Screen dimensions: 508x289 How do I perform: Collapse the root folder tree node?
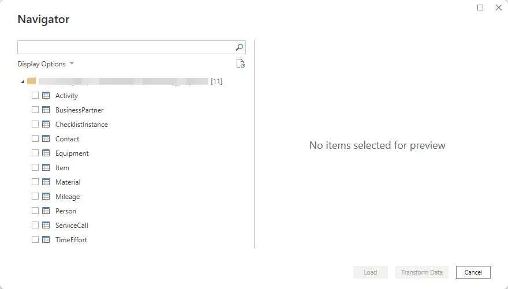(x=23, y=81)
